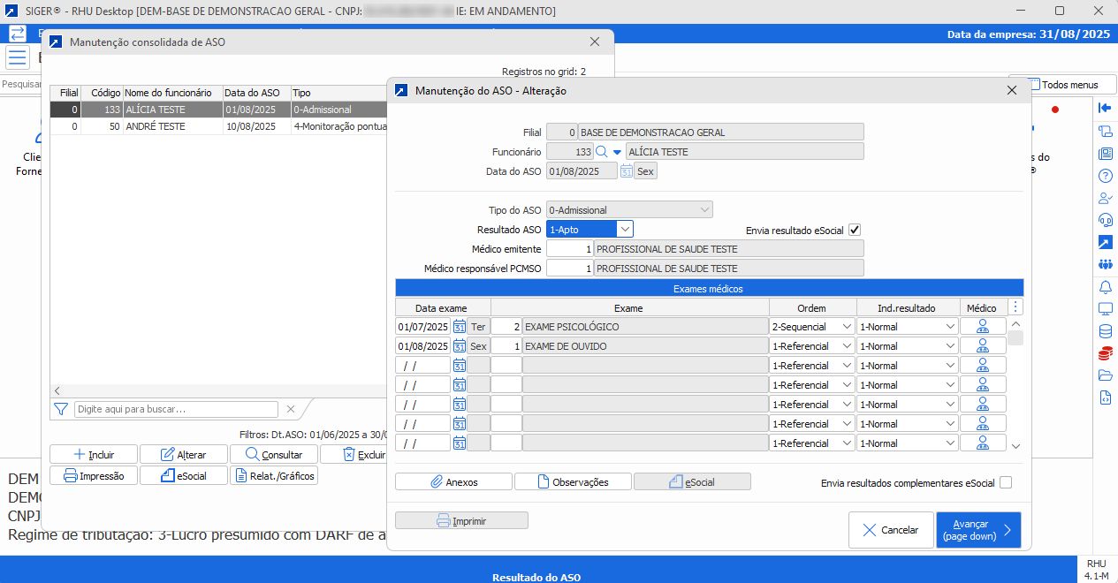Screen dimensions: 1118x583
Task: Click the Avançar (page down) button
Action: coord(978,530)
